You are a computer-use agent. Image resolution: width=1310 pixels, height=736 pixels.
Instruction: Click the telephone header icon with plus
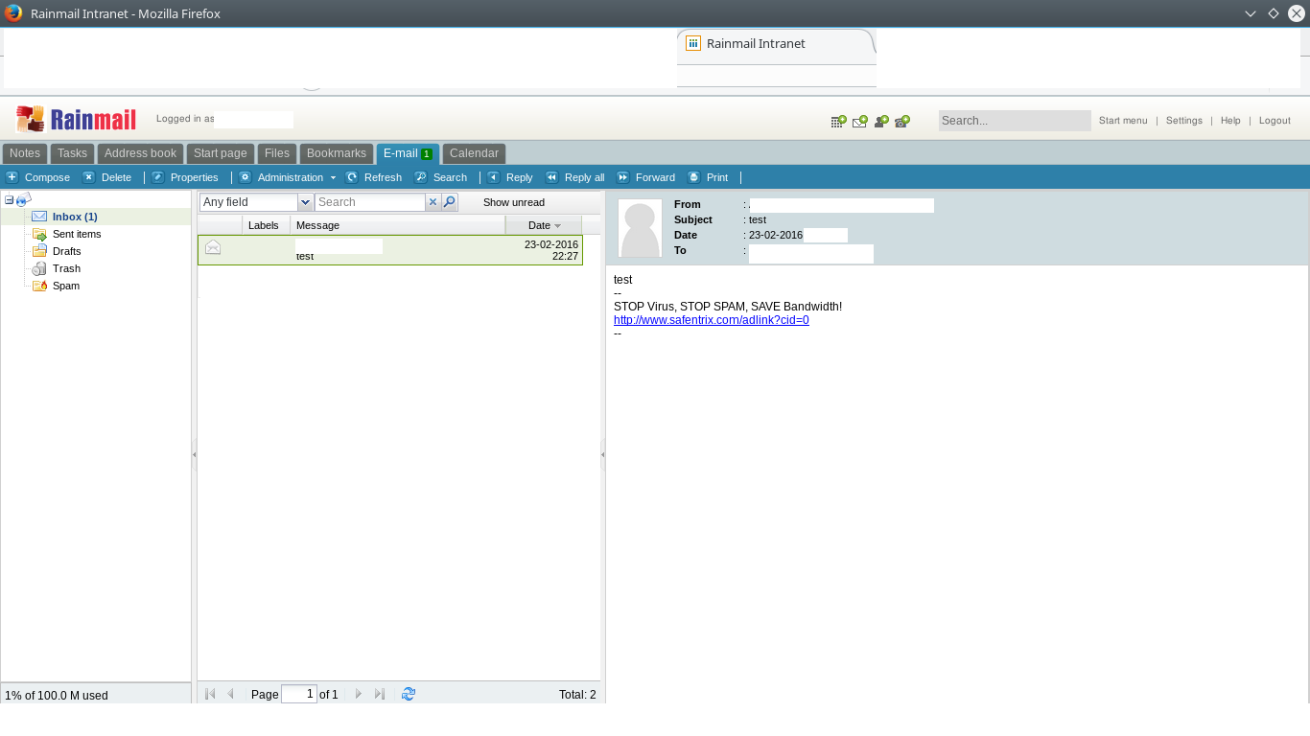[902, 121]
